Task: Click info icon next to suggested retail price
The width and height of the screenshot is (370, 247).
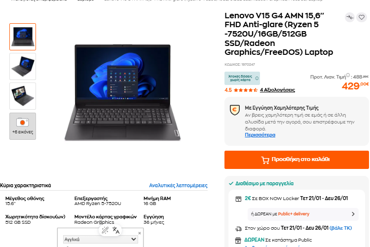Action: coord(348,75)
